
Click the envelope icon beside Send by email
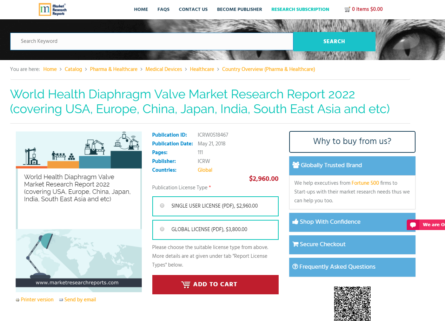61,300
